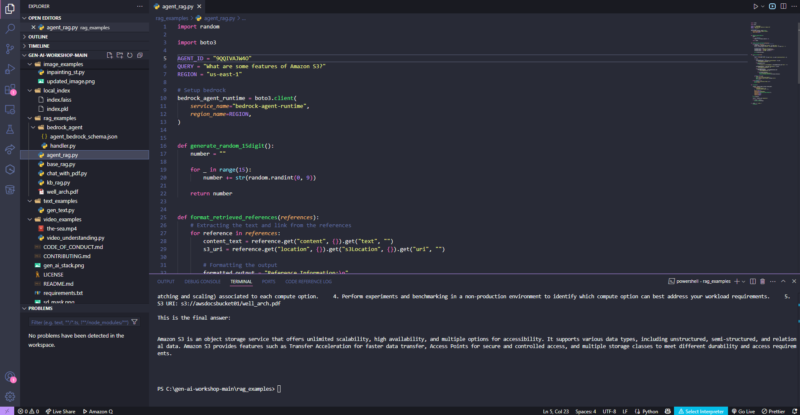Screen dimensions: 800x415
Task: Open editor More Actions menu
Action: coord(794,6)
